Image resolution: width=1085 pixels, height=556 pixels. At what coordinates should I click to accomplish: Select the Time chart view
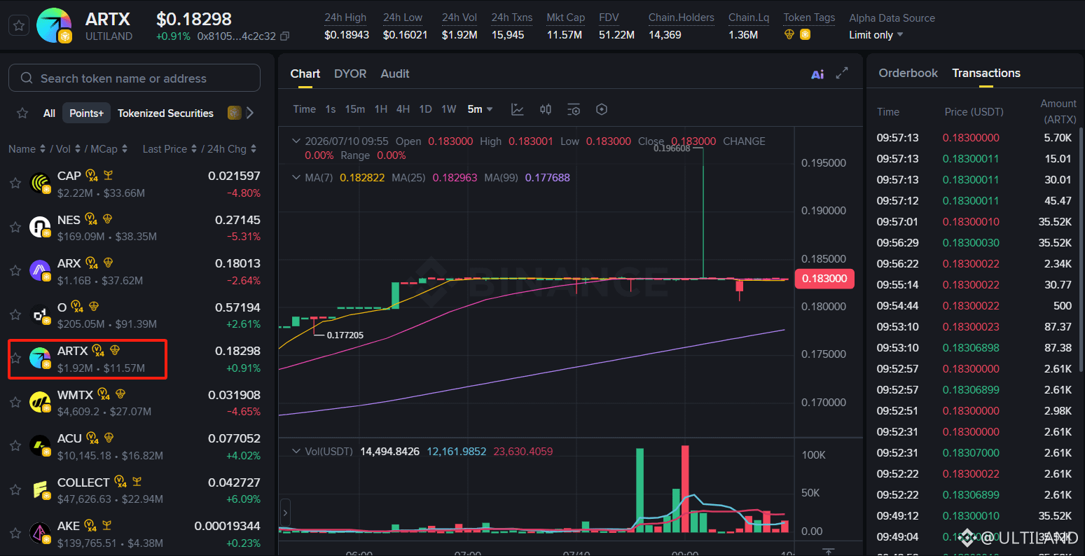click(x=305, y=109)
